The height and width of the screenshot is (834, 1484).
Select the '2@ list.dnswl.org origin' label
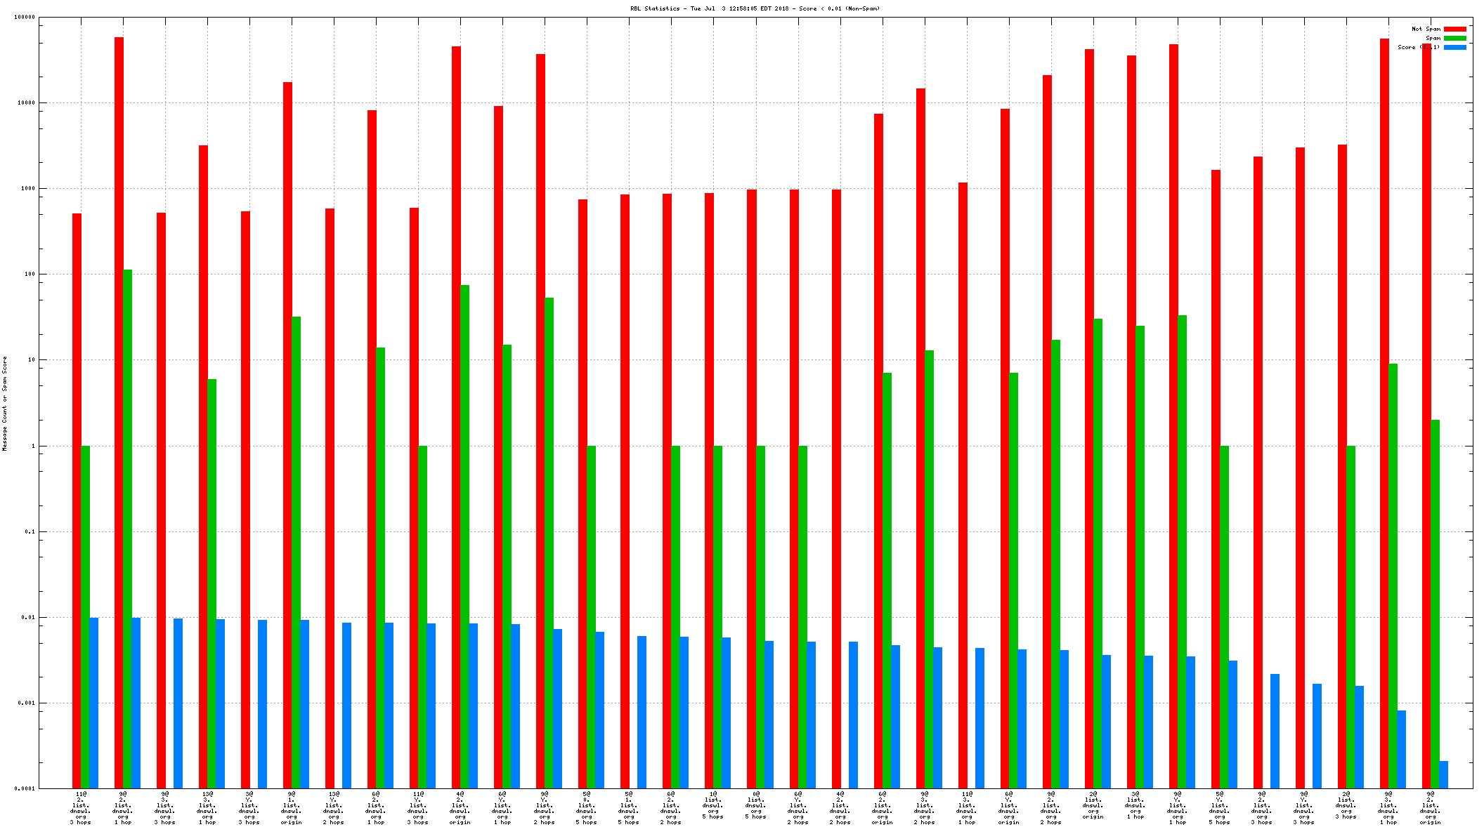click(1093, 805)
